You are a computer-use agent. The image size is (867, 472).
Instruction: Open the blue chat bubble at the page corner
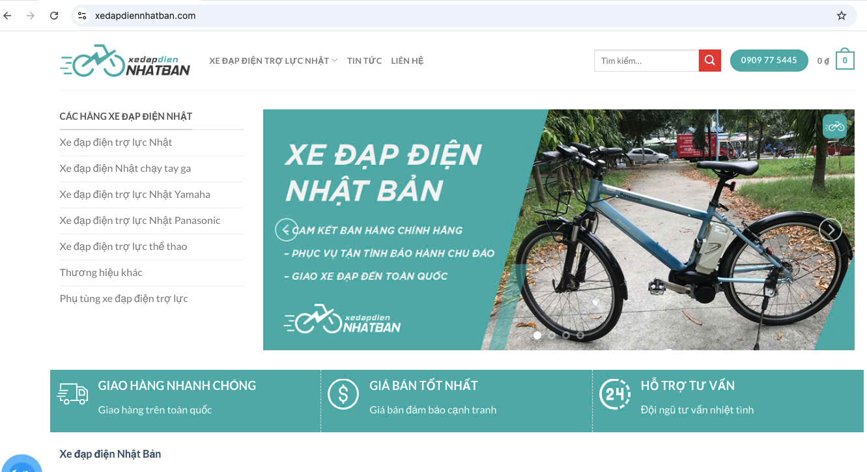pyautogui.click(x=21, y=465)
